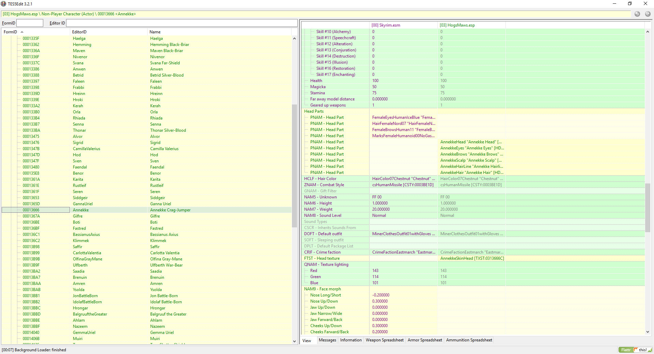Screen dimensions: 654x354
Task: Select the Carlotta Valentia record
Action: pyautogui.click(x=146, y=253)
